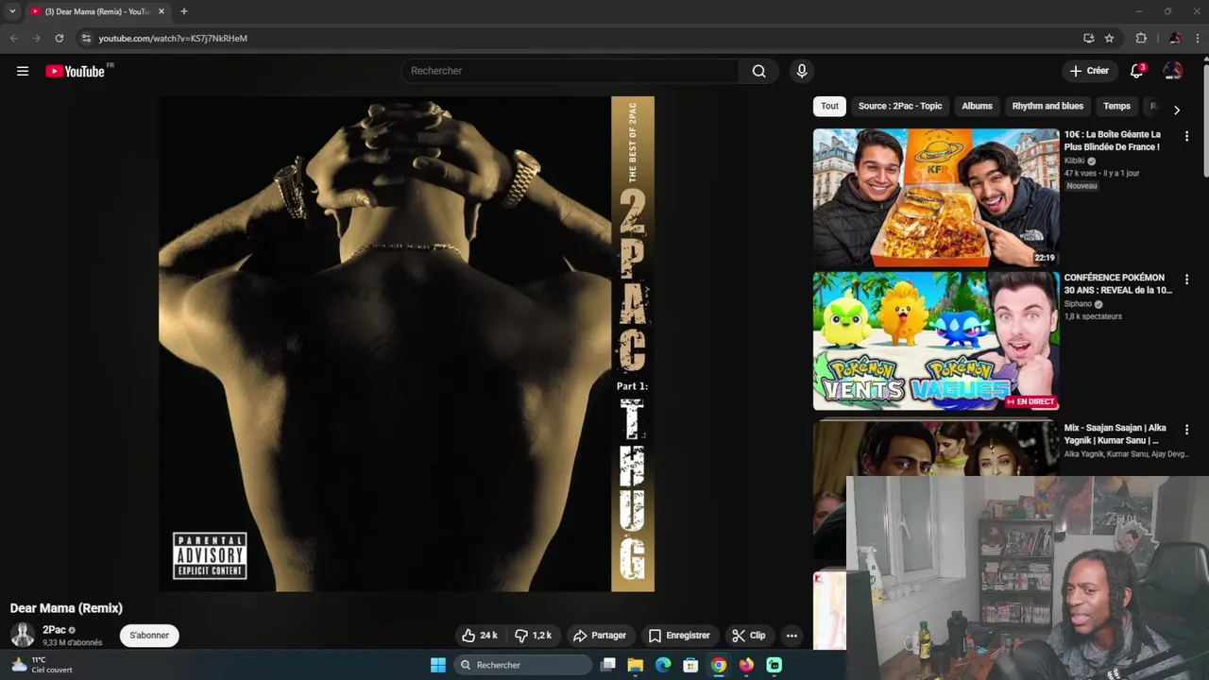Go forward in browser history
The image size is (1209, 680).
(x=36, y=39)
